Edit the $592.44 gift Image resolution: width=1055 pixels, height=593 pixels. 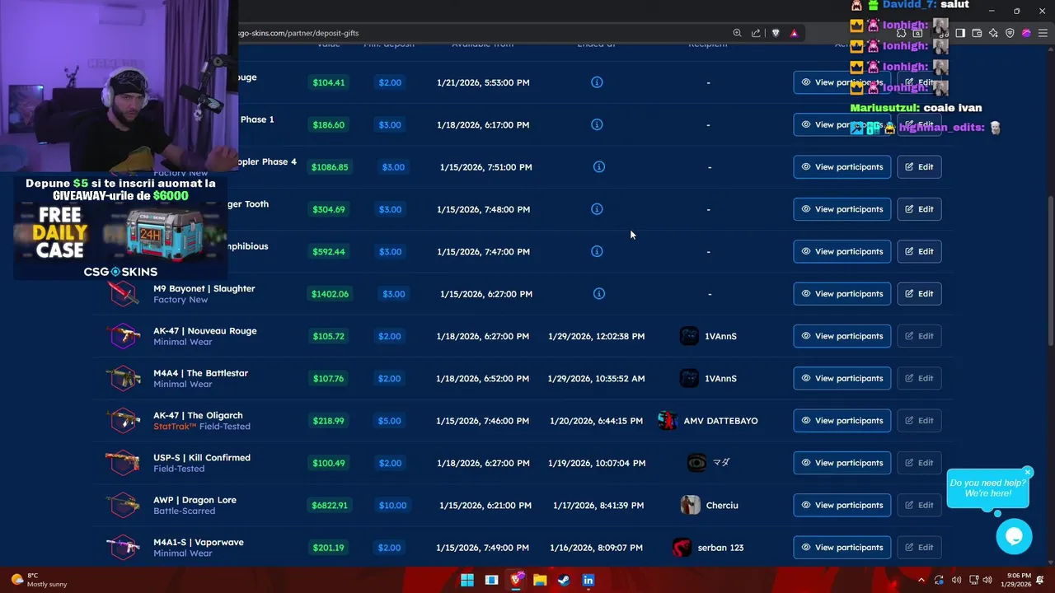[x=919, y=251]
